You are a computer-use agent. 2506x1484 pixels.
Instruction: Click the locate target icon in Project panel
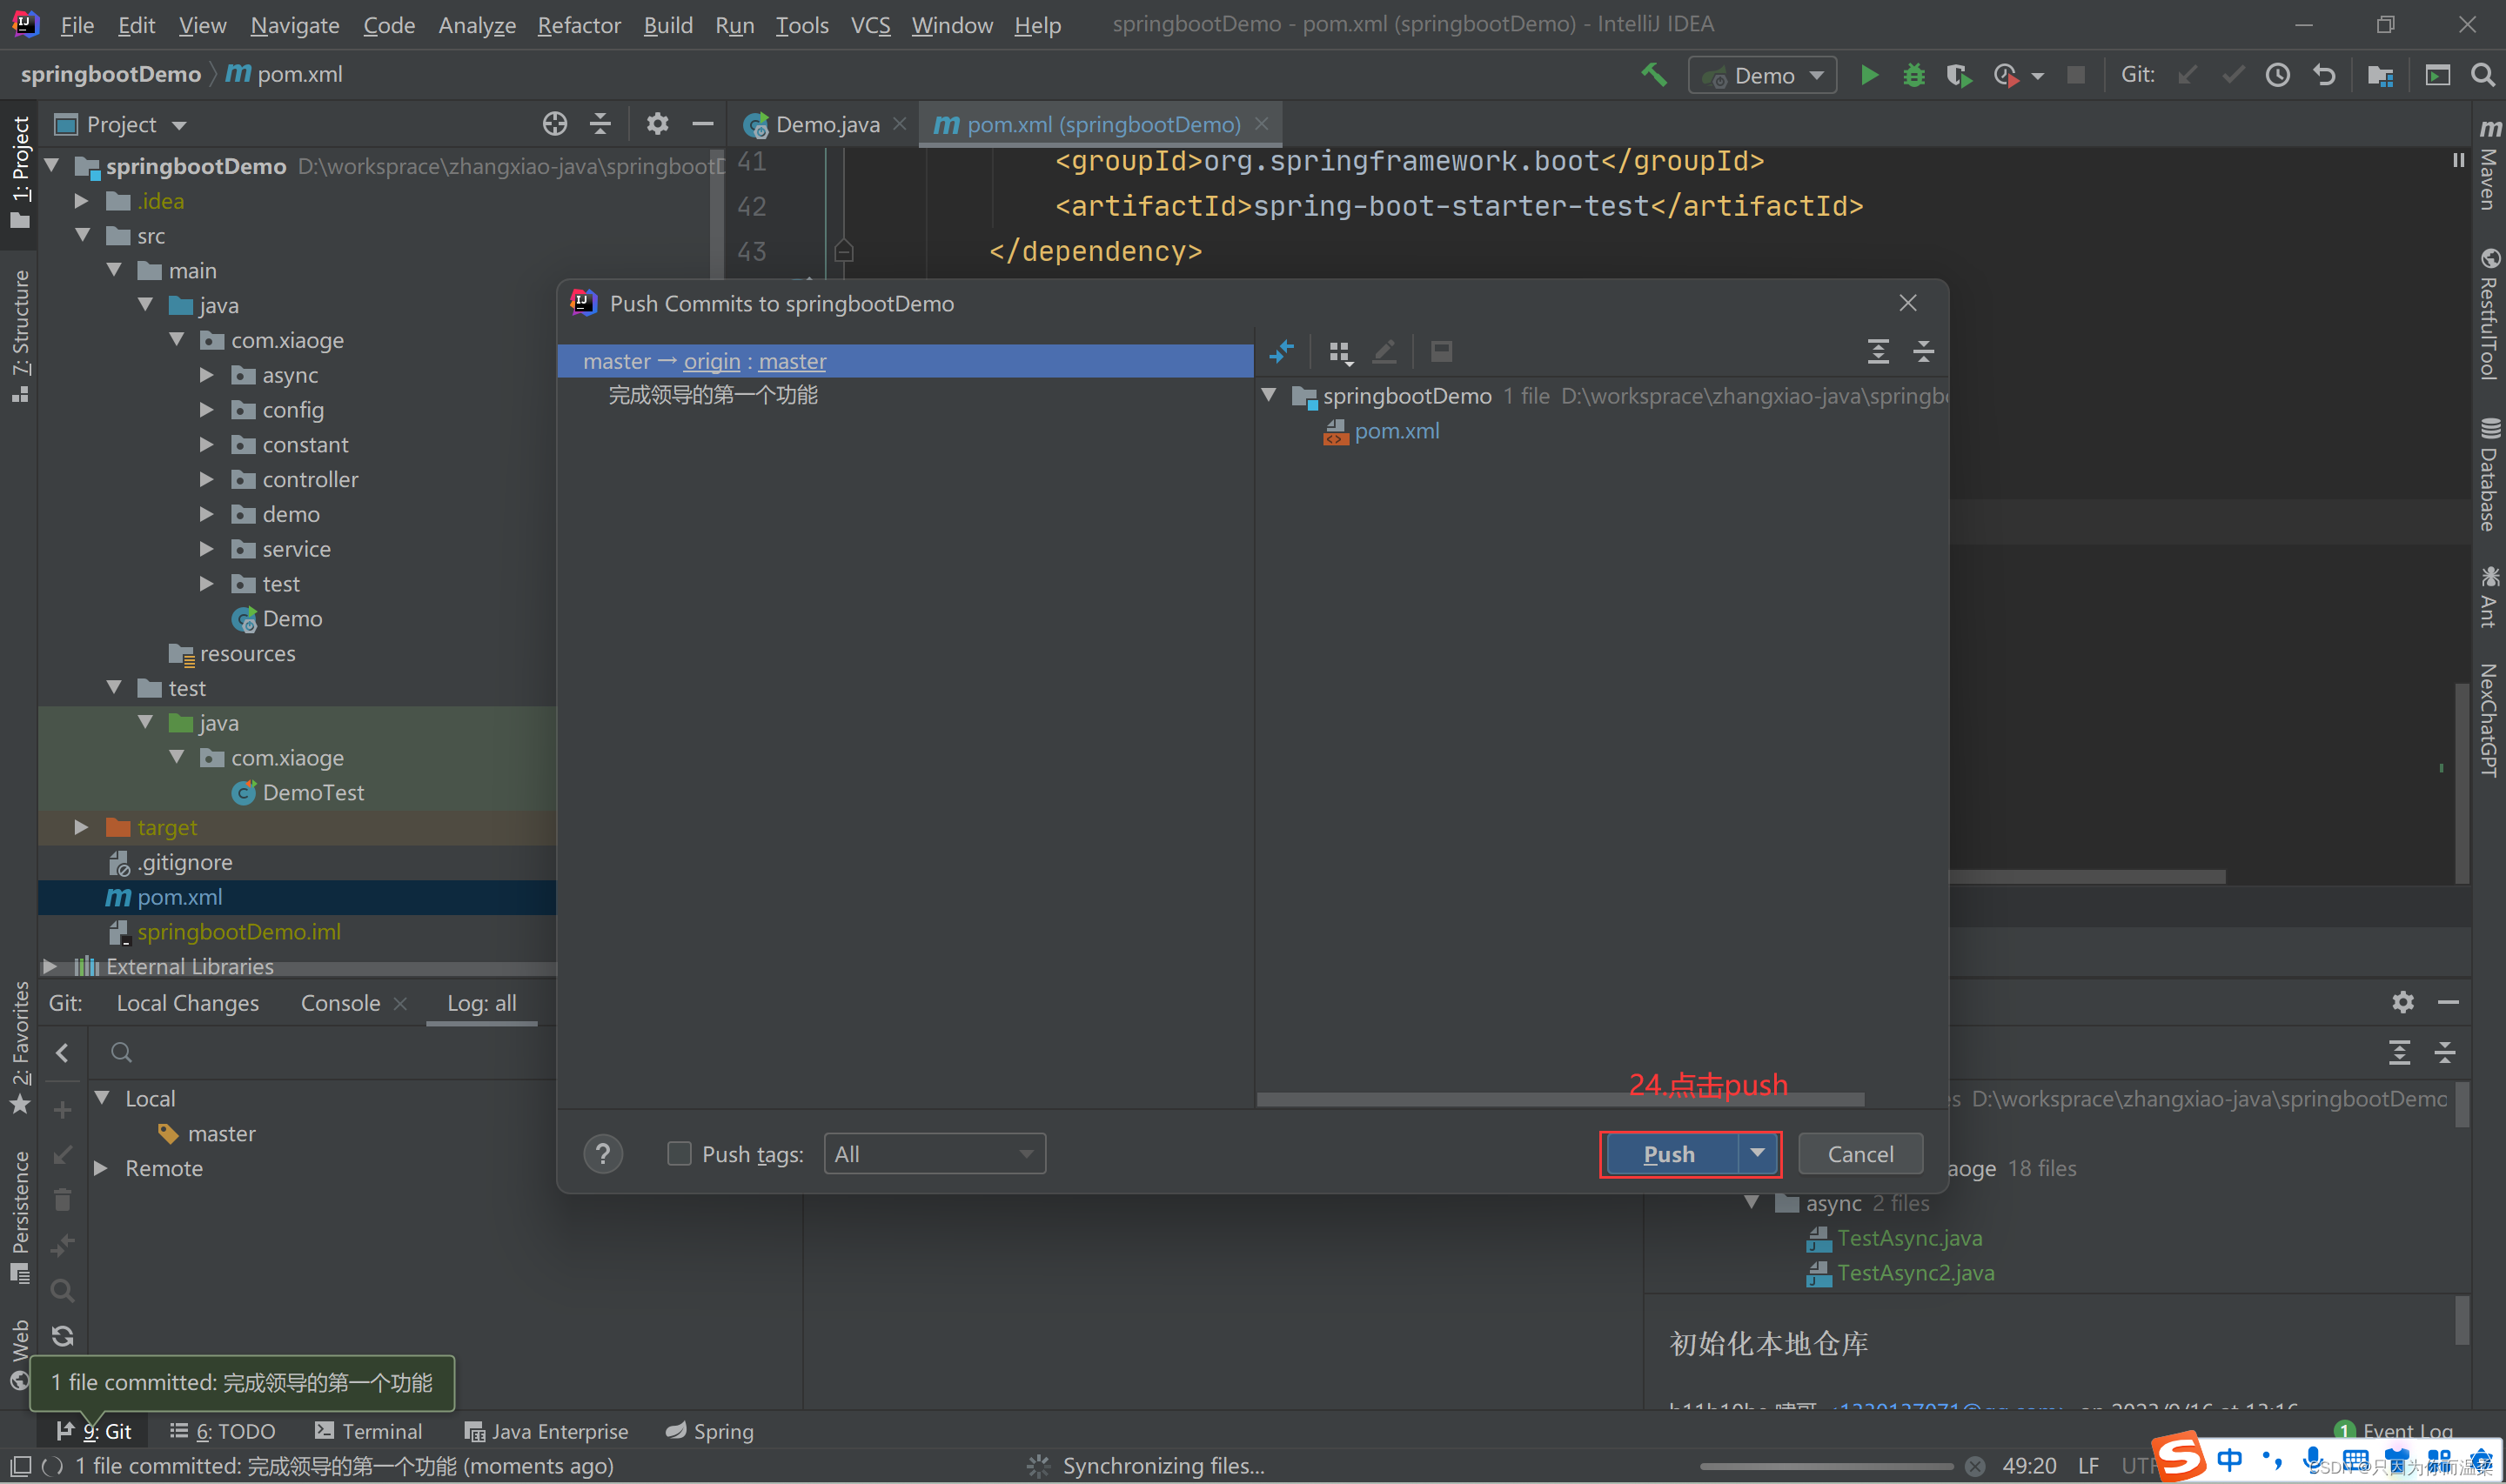(554, 124)
